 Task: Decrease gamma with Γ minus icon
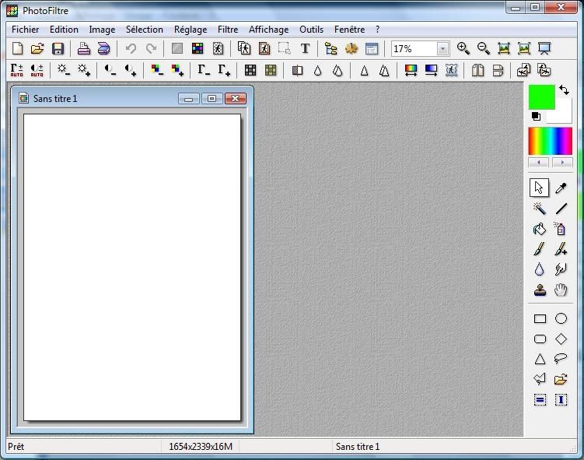[204, 70]
